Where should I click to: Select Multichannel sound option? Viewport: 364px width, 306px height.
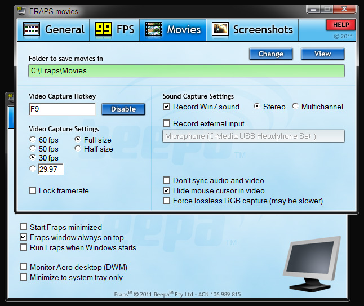(295, 107)
